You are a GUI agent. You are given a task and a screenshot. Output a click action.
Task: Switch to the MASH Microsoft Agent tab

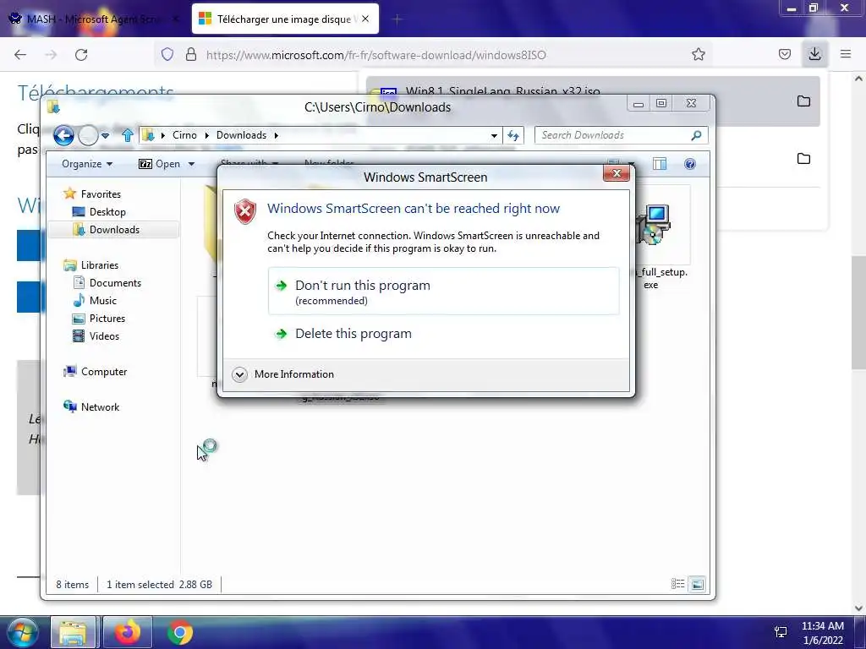pyautogui.click(x=95, y=19)
